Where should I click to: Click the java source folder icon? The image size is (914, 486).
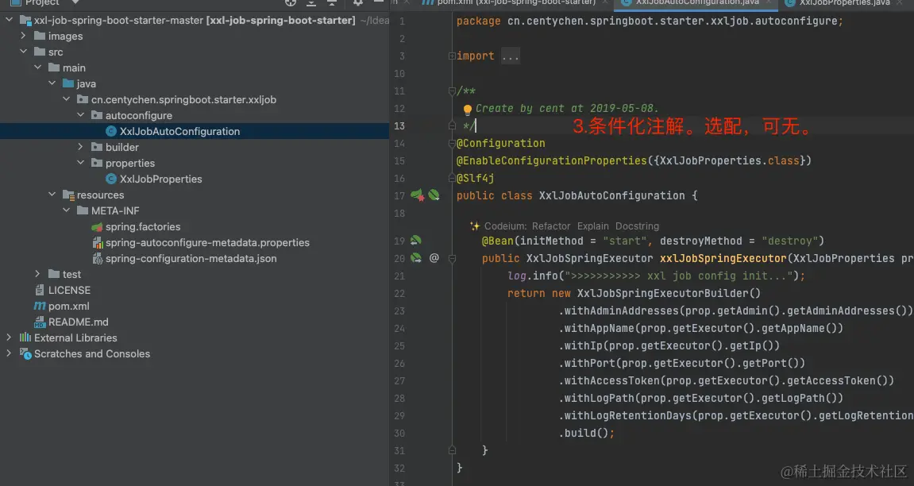tap(68, 83)
